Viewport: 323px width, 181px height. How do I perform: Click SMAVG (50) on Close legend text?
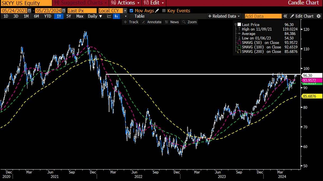tap(261, 43)
